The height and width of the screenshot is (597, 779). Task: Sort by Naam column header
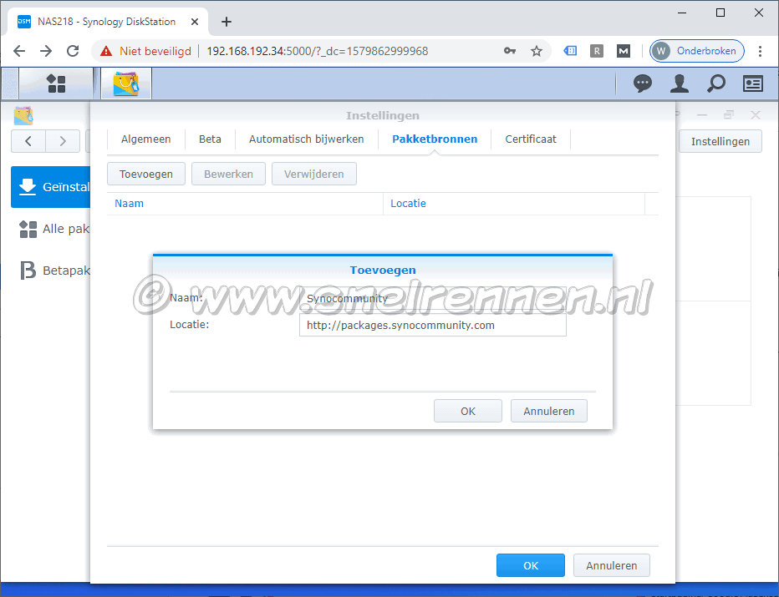[x=246, y=204]
